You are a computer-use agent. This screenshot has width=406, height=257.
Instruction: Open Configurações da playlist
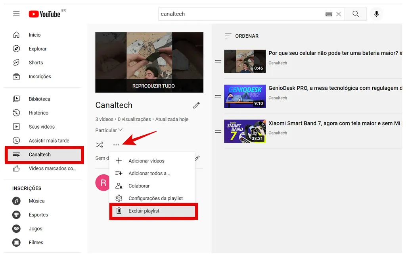152,198
